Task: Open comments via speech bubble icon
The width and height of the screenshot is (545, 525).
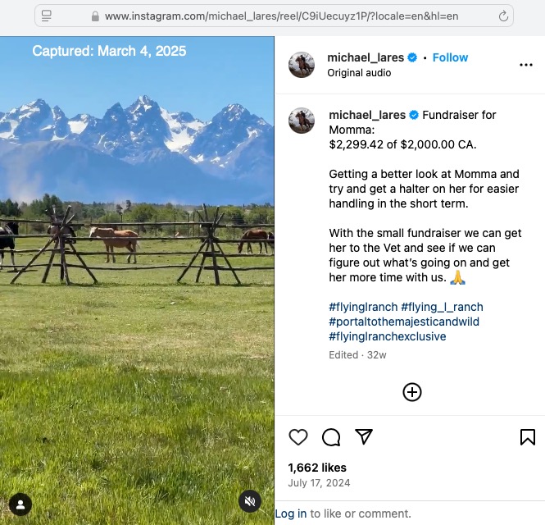Action: (x=331, y=437)
